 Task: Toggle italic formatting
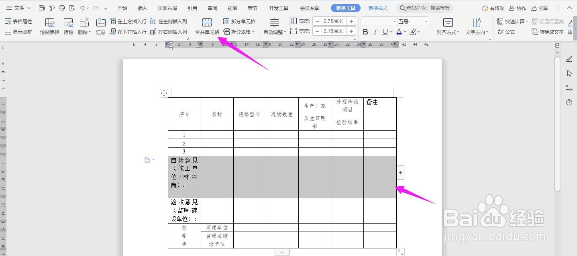(375, 31)
